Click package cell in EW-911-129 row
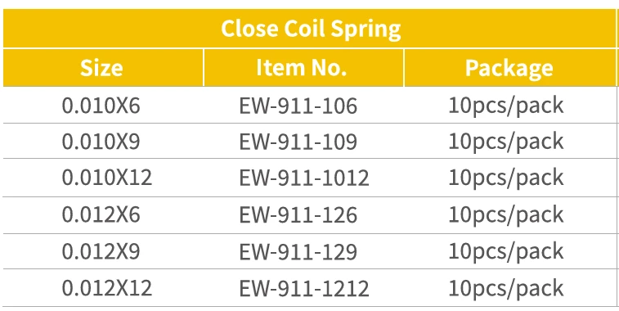Viewport: 619px width, 311px height. click(x=506, y=252)
